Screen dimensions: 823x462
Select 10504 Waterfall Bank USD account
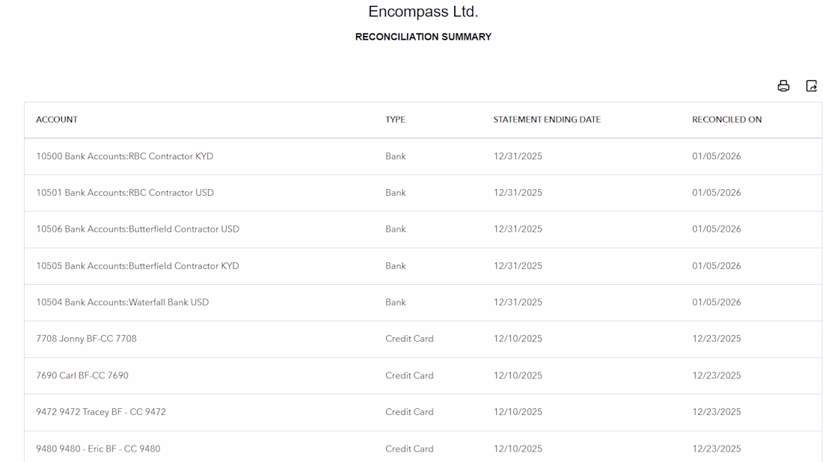click(x=122, y=303)
